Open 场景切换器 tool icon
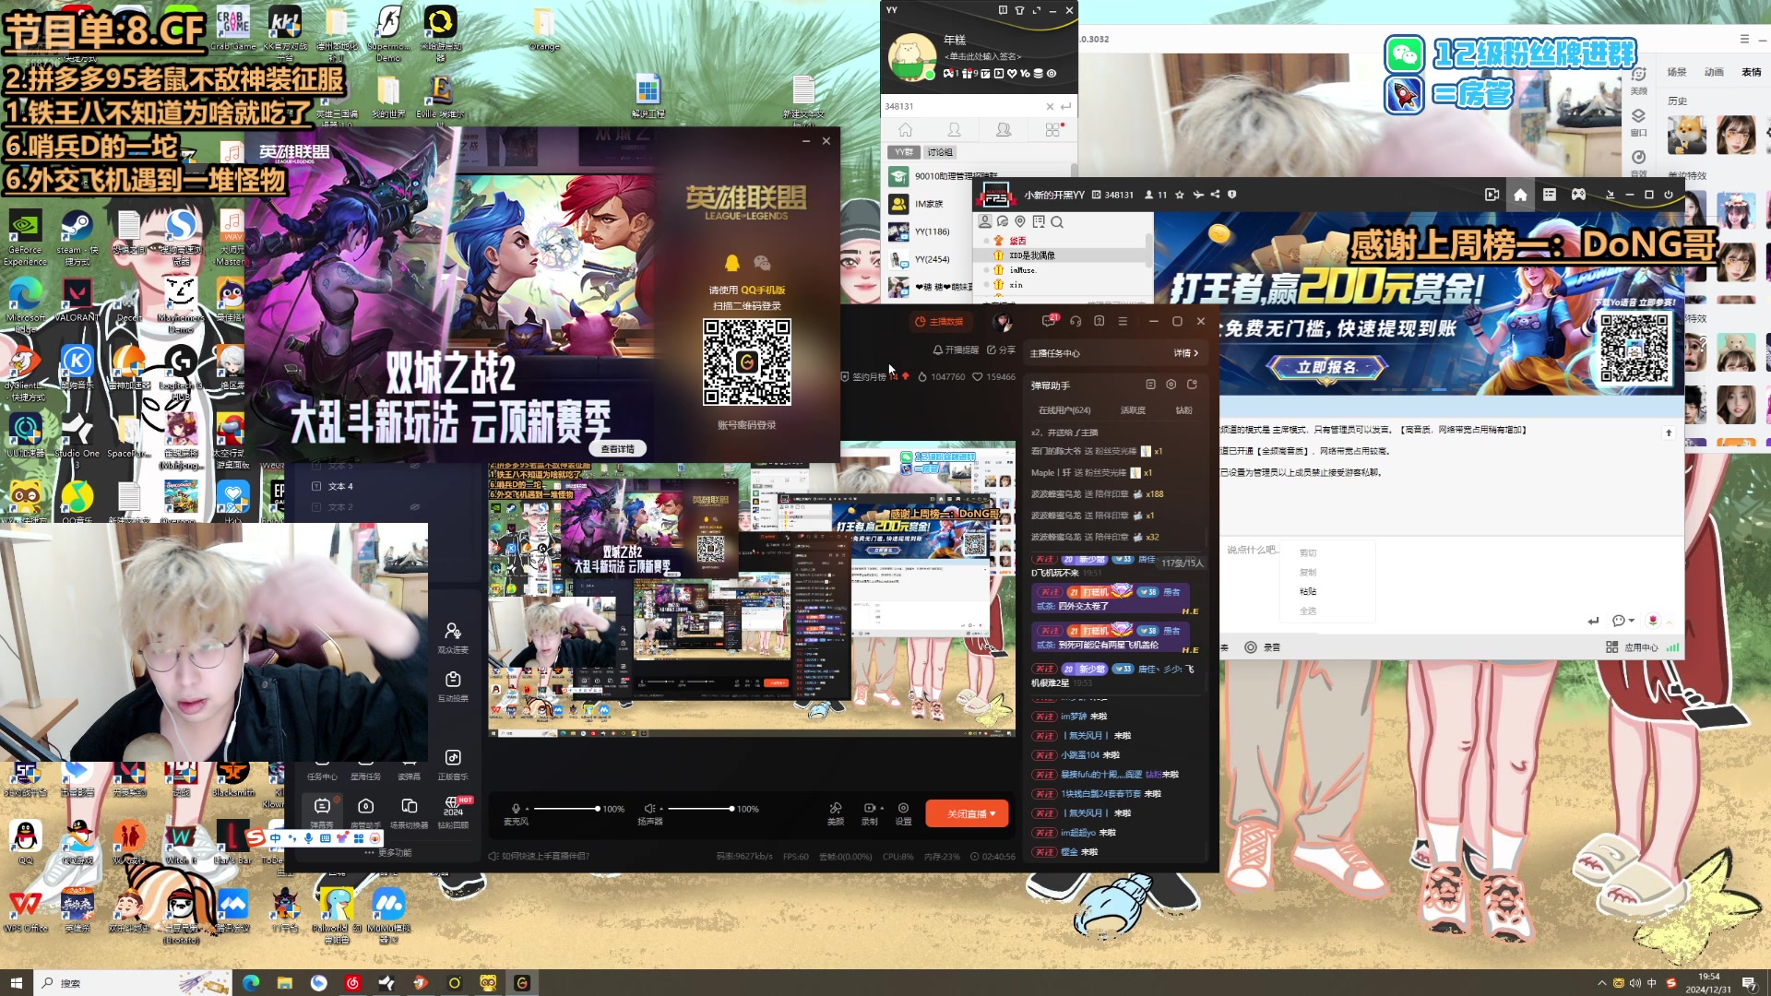Screen dimensions: 1771x996 (x=410, y=806)
